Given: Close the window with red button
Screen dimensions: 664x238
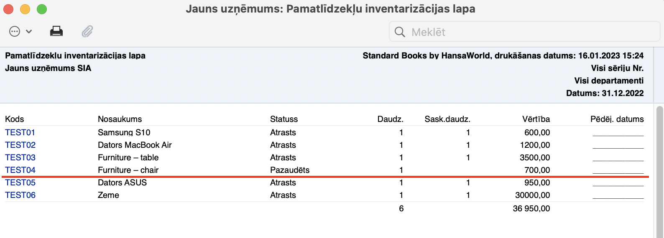Looking at the screenshot, I should [8, 9].
